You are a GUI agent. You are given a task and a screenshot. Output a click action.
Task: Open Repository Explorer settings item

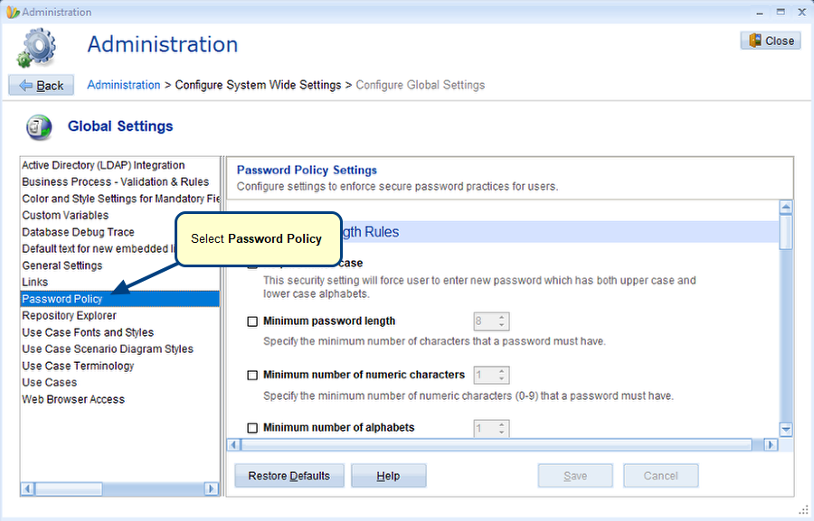click(x=69, y=316)
